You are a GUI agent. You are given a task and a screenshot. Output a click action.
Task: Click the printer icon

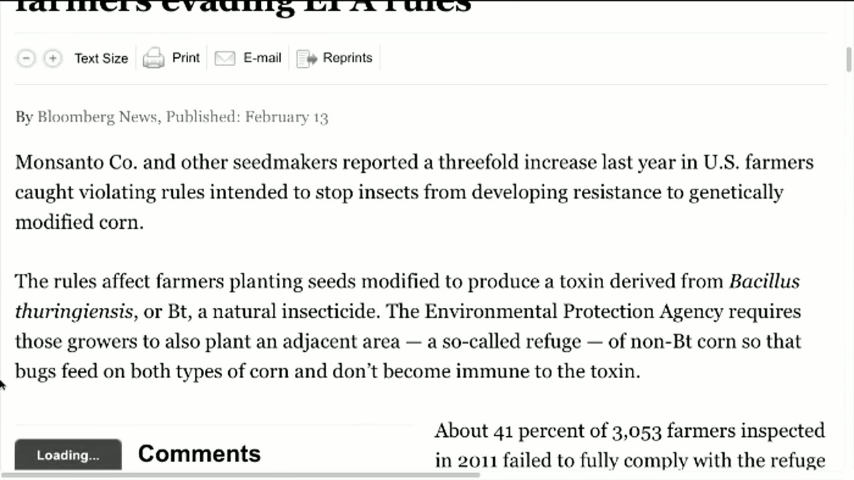click(153, 59)
